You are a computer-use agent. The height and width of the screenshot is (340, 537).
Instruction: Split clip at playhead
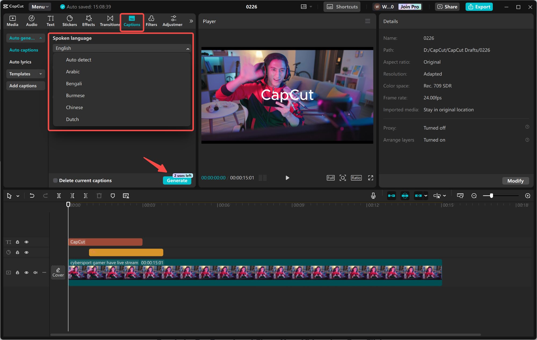click(59, 196)
